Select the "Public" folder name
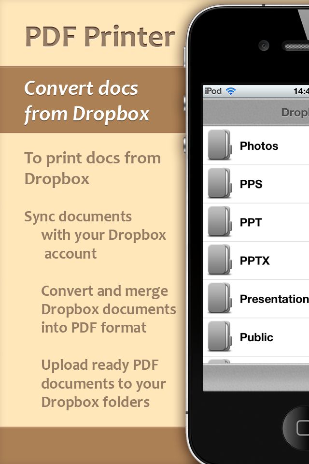The width and height of the screenshot is (309, 464). tap(256, 337)
